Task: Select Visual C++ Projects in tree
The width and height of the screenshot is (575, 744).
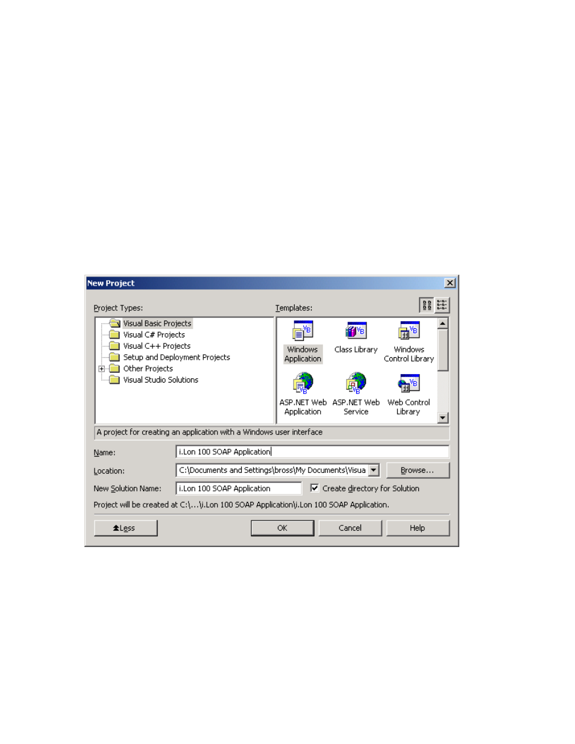Action: 157,346
